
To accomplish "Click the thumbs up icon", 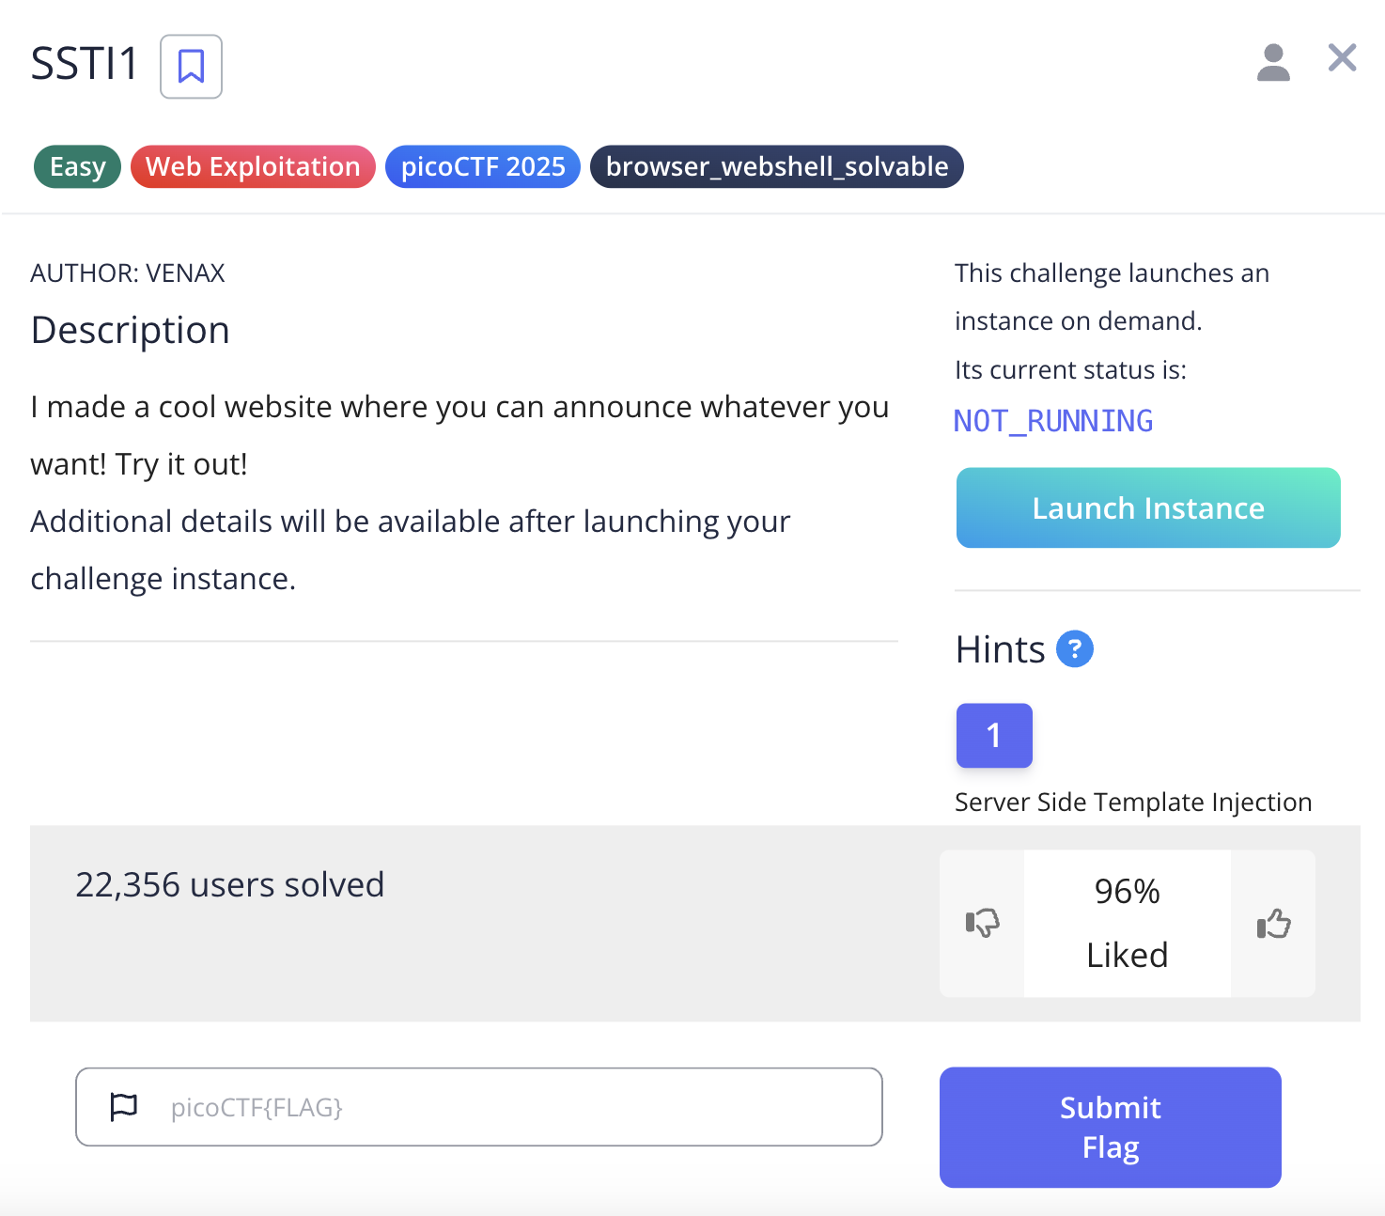I will (1273, 923).
